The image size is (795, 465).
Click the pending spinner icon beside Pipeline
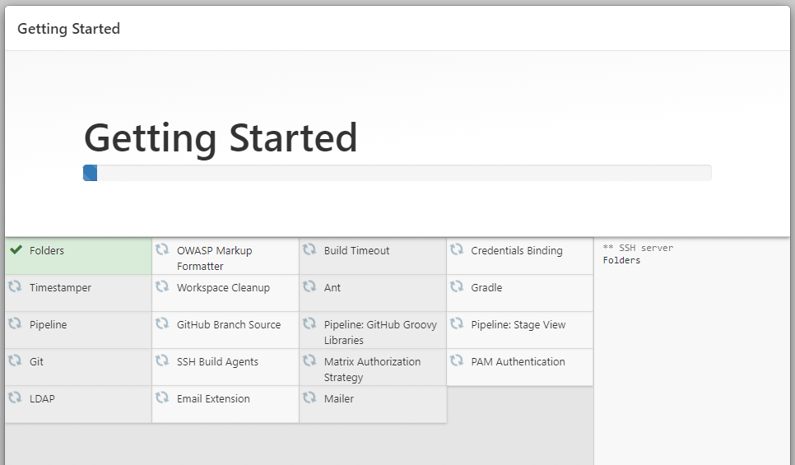[15, 323]
